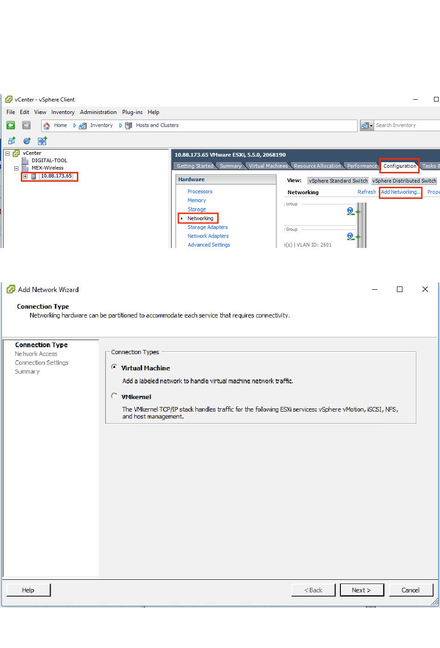This screenshot has height=648, width=440.
Task: Click the Refresh link in Networking
Action: click(x=367, y=192)
